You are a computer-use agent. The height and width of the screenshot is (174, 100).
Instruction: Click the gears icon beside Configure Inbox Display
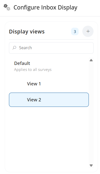tap(7, 7)
